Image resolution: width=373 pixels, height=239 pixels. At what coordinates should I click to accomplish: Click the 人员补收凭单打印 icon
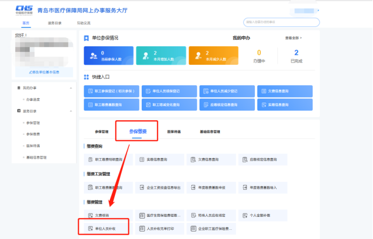[142, 229]
